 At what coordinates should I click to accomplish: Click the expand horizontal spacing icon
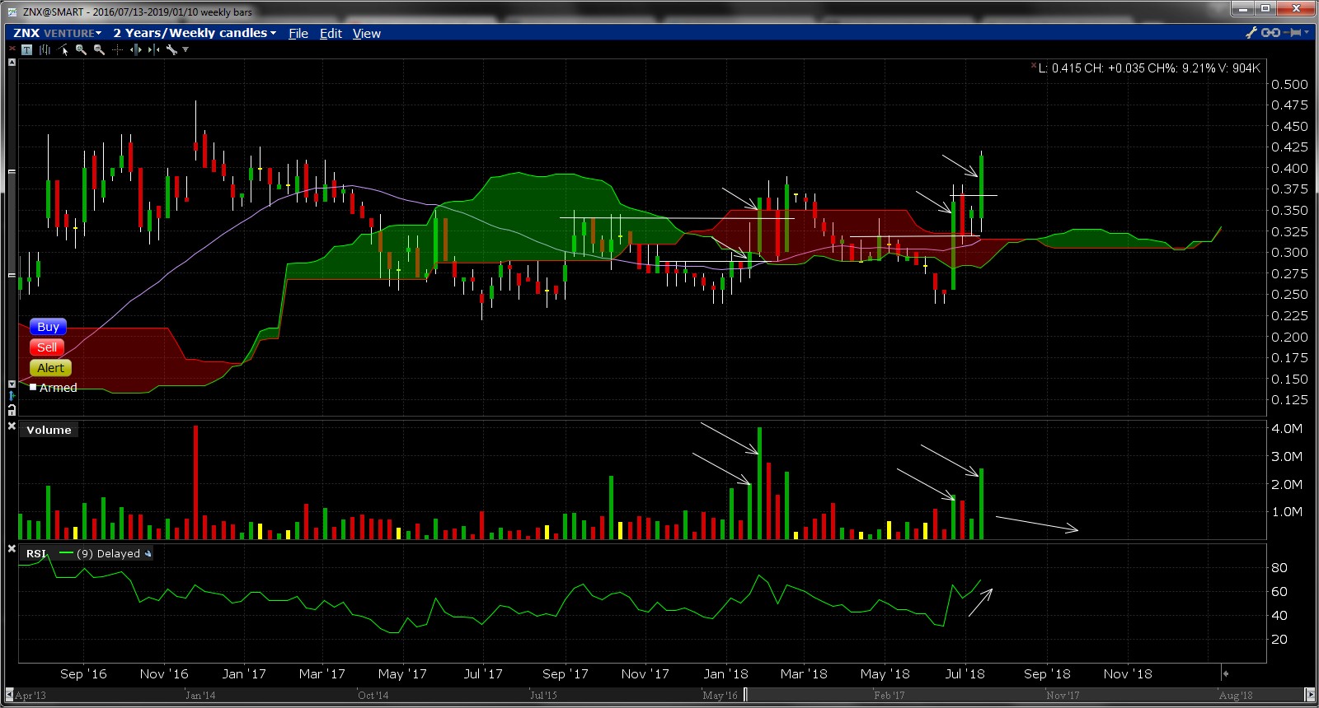(135, 50)
